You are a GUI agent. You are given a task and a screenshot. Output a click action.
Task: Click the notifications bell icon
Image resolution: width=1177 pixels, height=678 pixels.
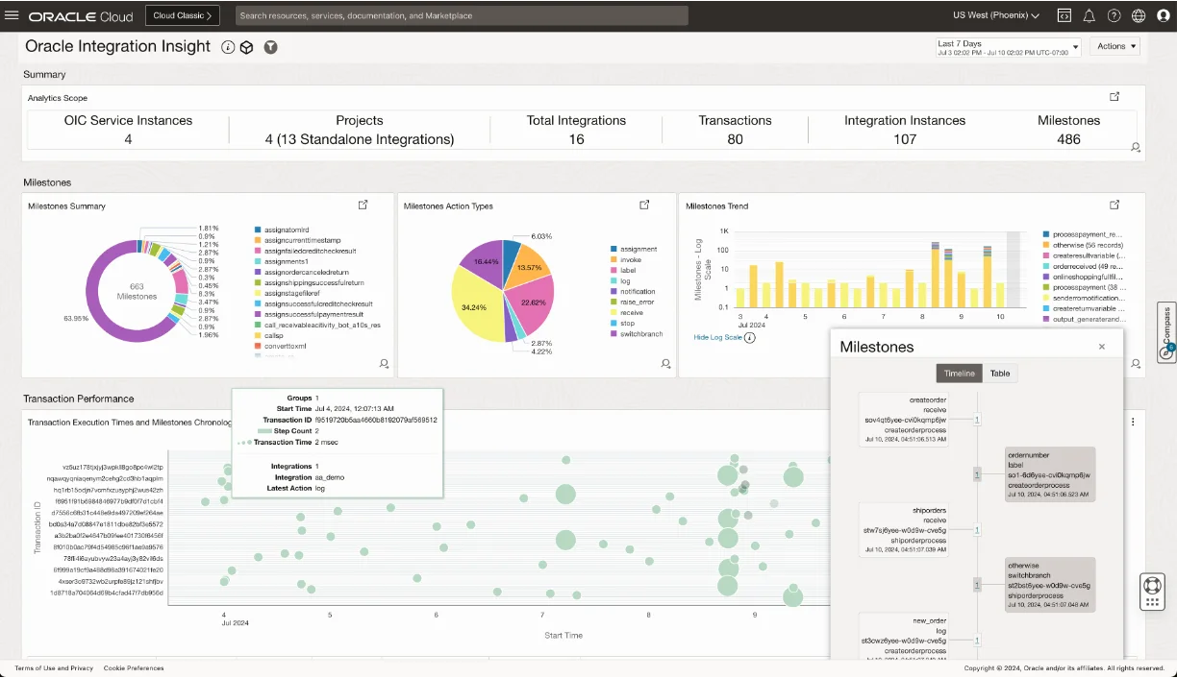[1089, 15]
